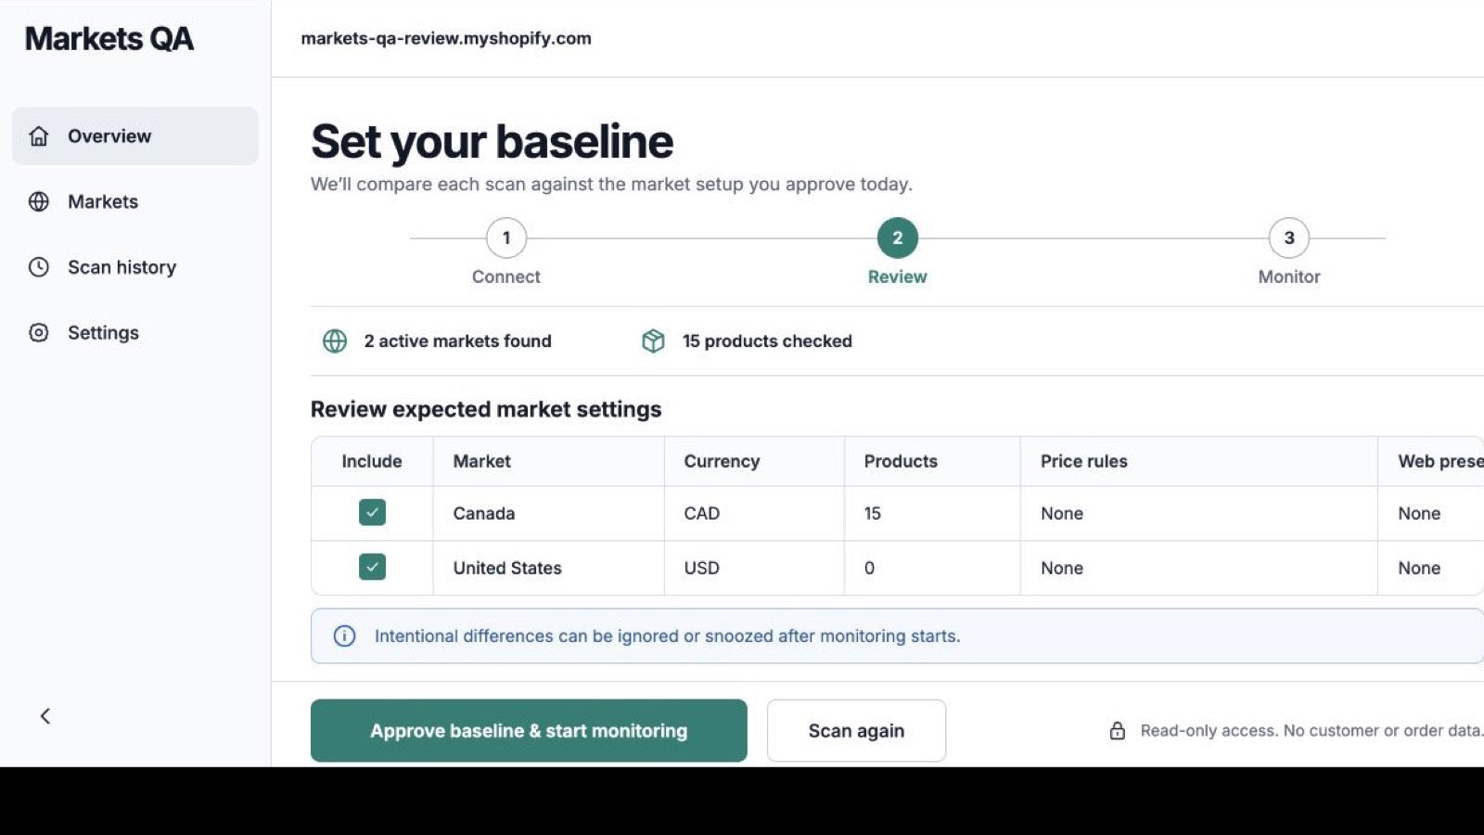Click the Markets globe icon in sidebar
The height and width of the screenshot is (835, 1484).
coord(39,201)
